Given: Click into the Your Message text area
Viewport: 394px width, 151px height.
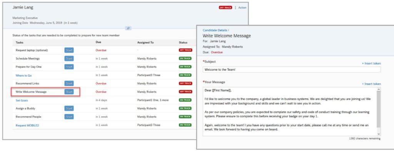Looking at the screenshot, I should point(290,112).
